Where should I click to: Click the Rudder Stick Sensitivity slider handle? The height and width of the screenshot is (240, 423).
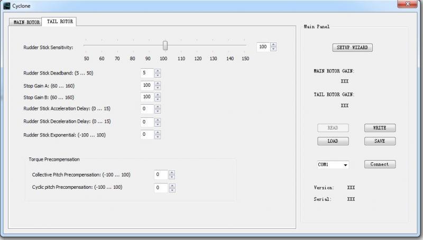[x=165, y=45]
